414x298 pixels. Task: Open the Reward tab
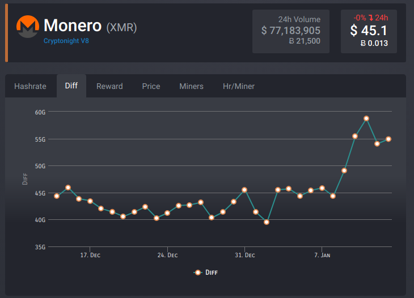pos(109,86)
